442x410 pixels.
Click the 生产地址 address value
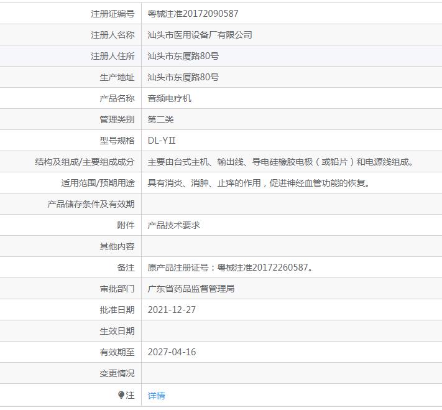pos(183,77)
